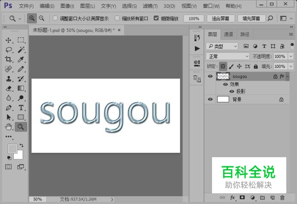Select the Horizontal Type tool

pos(21,108)
